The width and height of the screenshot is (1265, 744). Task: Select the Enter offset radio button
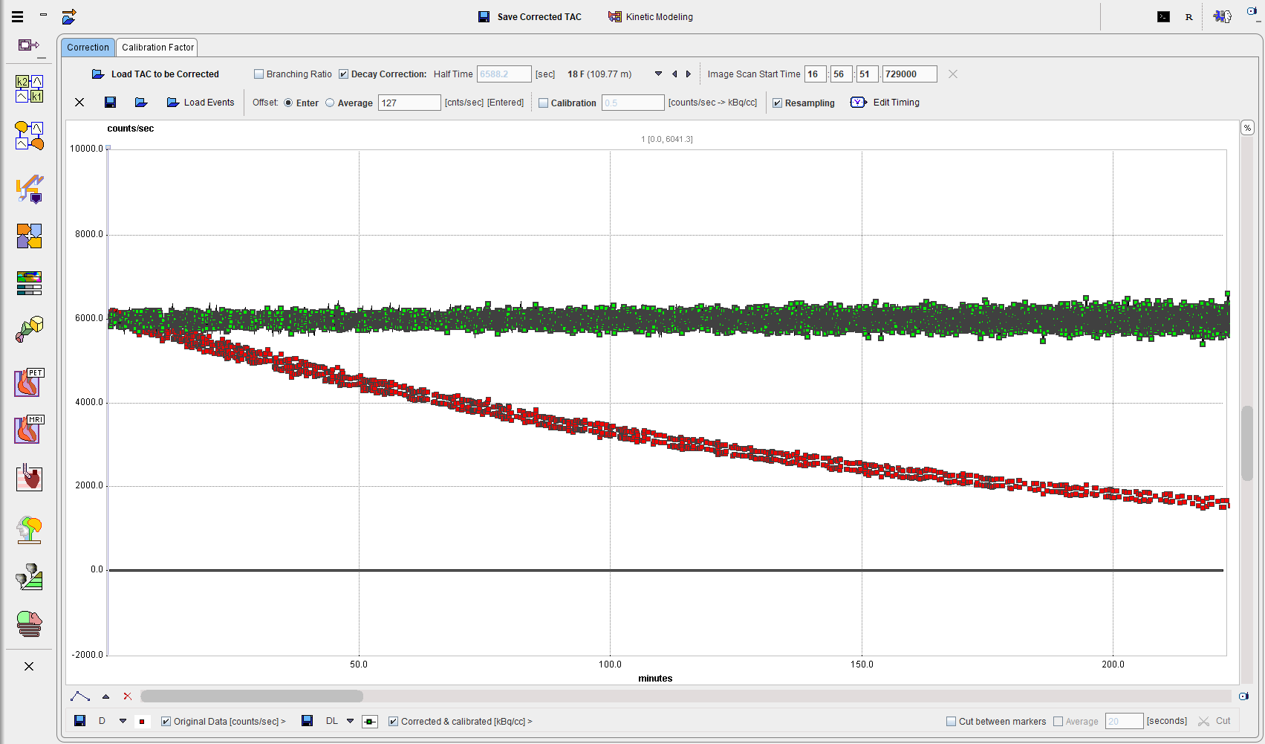point(288,103)
